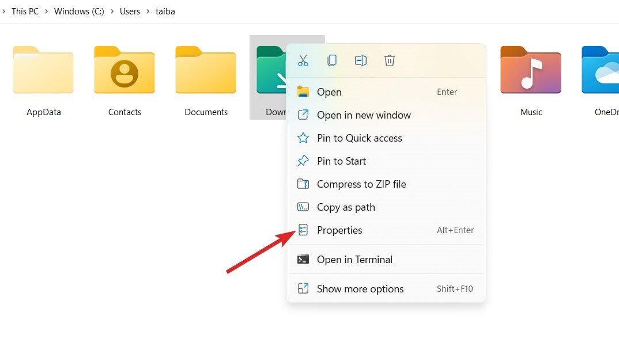This screenshot has height=354, width=619.
Task: Select the AppData folder
Action: (x=43, y=70)
